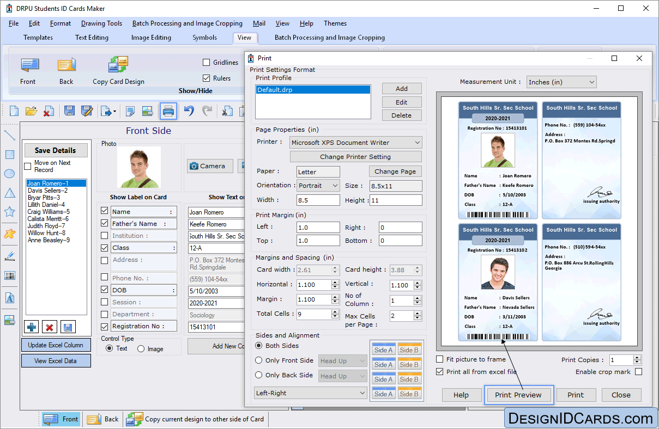Check Move on Next Record
This screenshot has width=659, height=429.
point(28,166)
